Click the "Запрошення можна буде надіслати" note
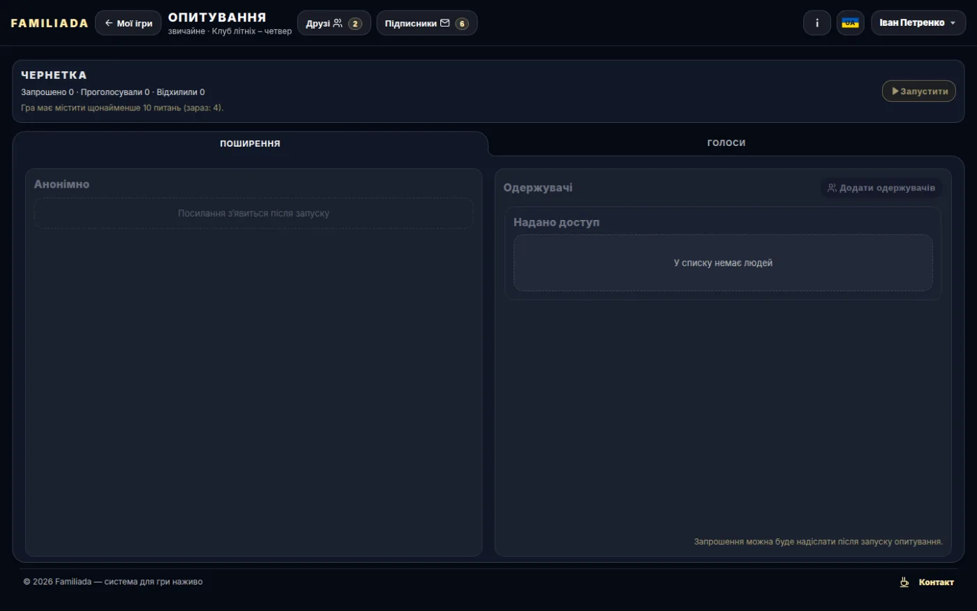 pos(818,542)
